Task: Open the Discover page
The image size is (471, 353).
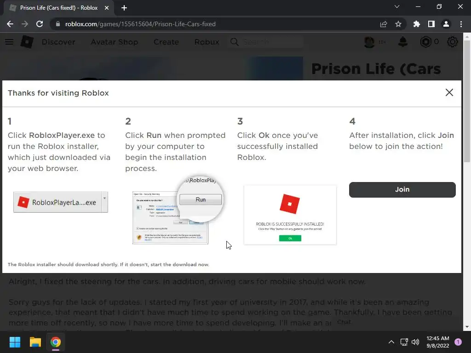Action: pyautogui.click(x=58, y=42)
